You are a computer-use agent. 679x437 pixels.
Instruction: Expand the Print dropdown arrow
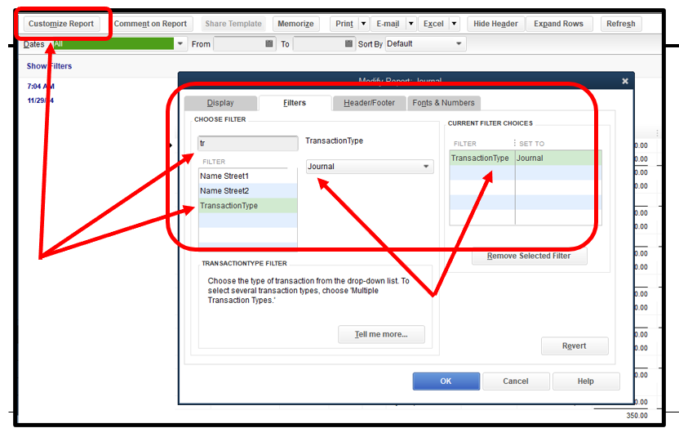click(x=364, y=24)
